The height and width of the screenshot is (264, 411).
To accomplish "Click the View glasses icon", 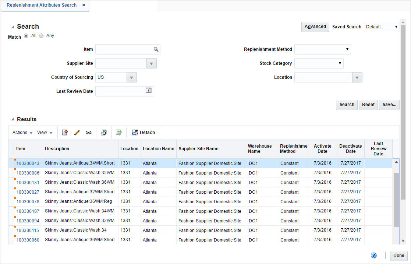I will (x=89, y=132).
